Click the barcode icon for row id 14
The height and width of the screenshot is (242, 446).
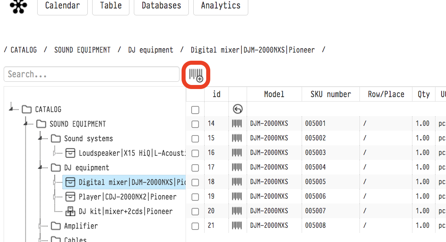click(237, 124)
